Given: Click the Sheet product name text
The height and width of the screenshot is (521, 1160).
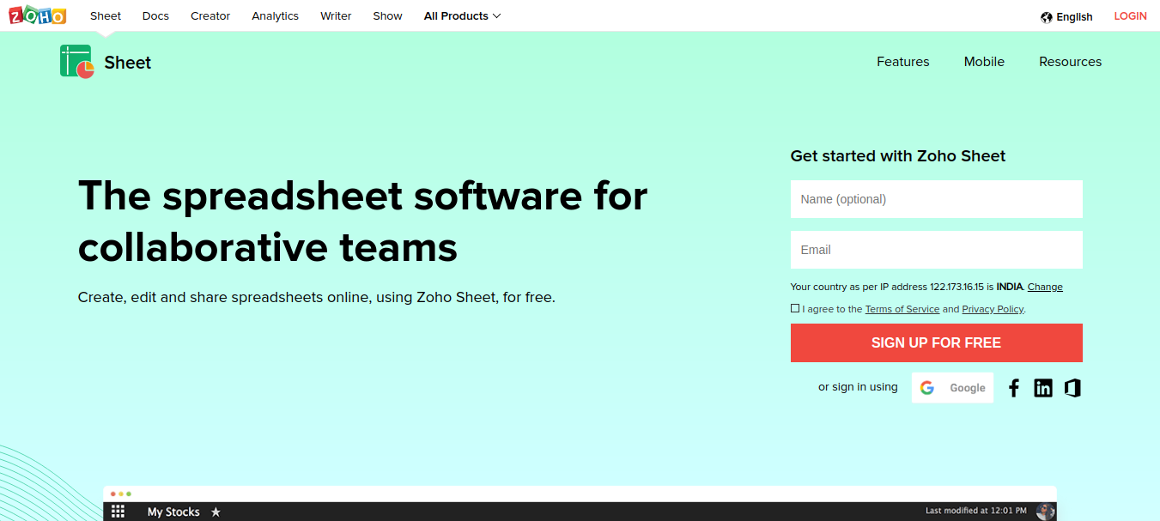Looking at the screenshot, I should pos(128,63).
